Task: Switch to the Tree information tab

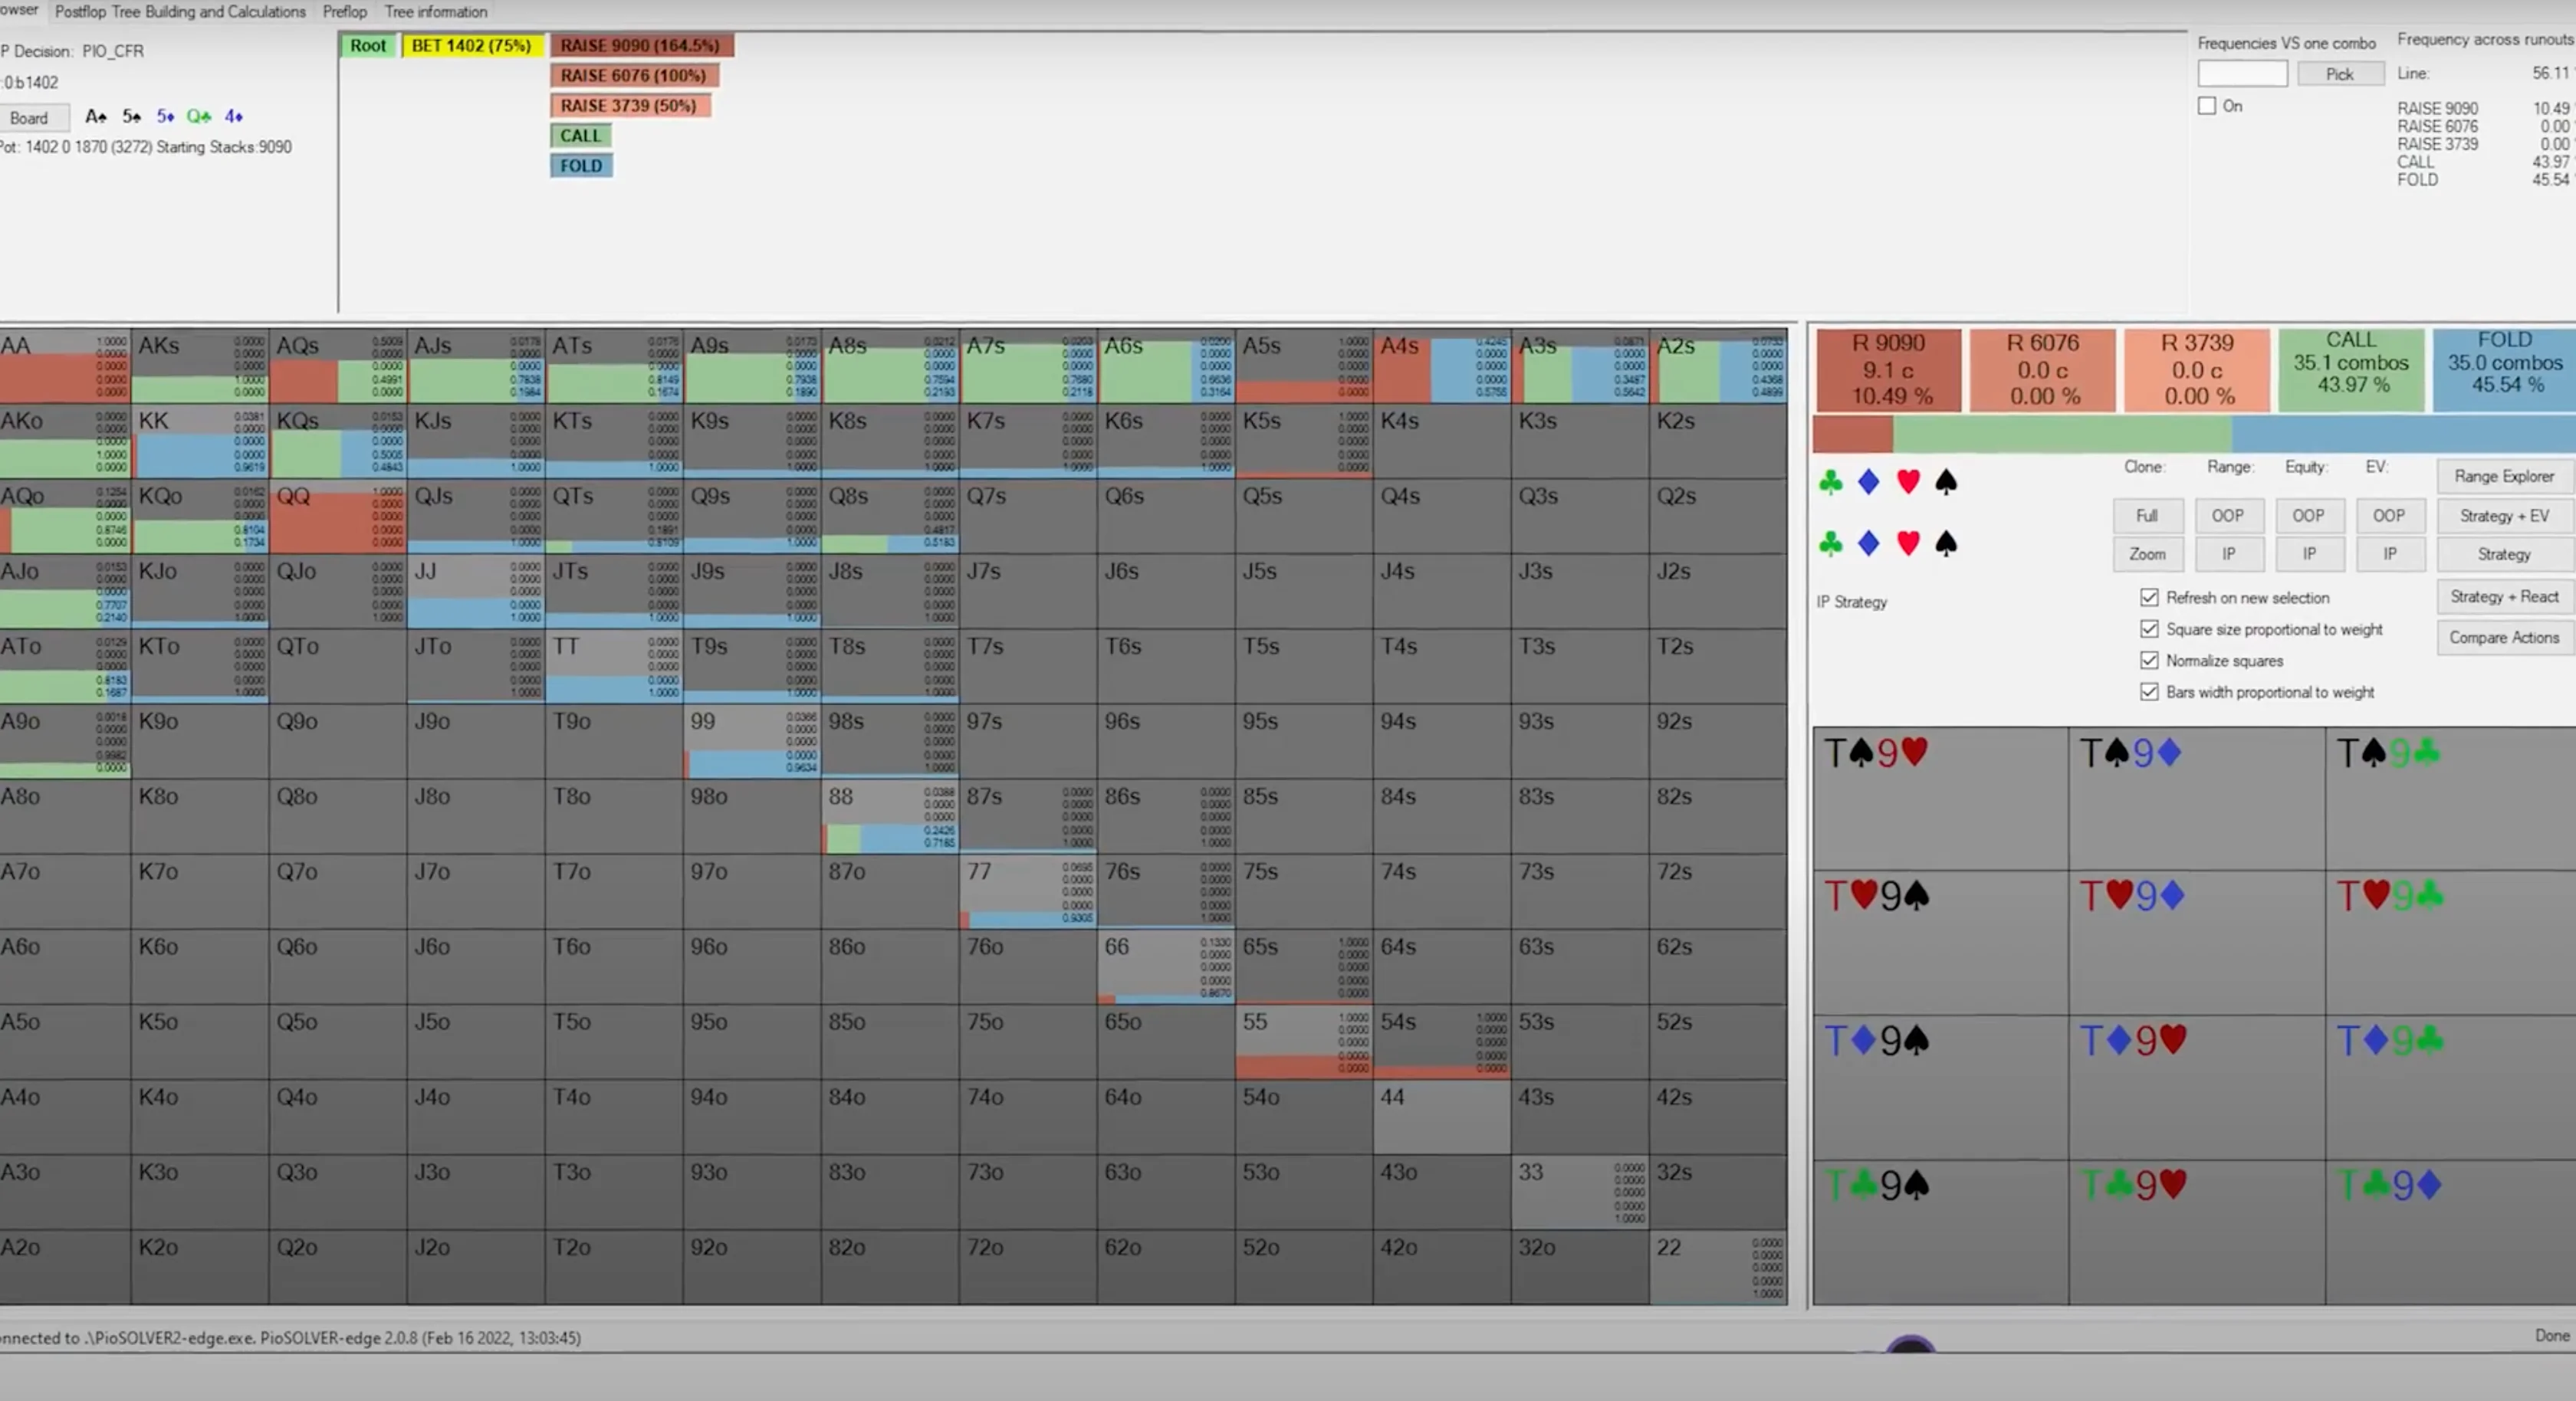Action: [436, 12]
